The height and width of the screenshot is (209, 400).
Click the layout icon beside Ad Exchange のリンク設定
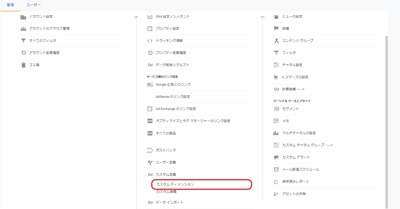[150, 109]
